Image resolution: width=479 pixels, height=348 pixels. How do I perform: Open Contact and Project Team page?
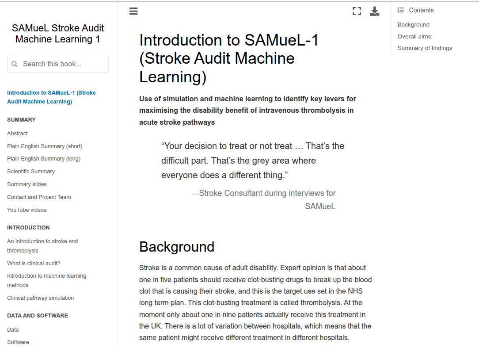coord(39,197)
